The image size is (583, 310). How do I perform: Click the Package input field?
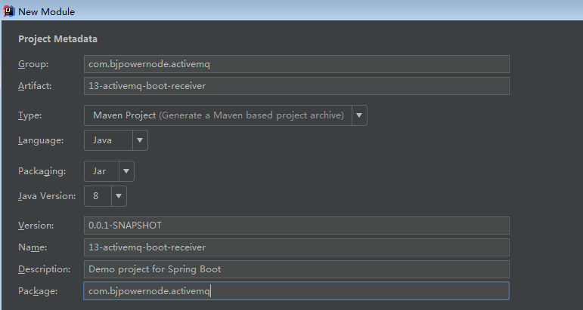[296, 291]
